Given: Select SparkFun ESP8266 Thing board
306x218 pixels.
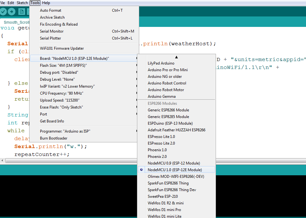Looking at the screenshot, I should coord(176,183).
